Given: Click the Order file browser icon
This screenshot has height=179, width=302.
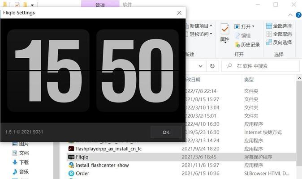Looking at the screenshot, I should [71, 174].
